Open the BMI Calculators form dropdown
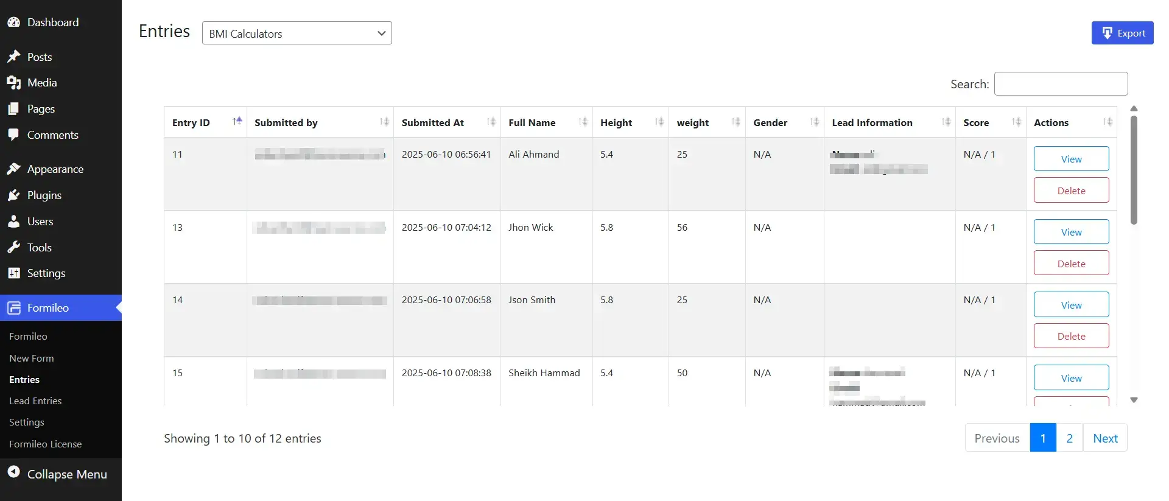 tap(297, 33)
